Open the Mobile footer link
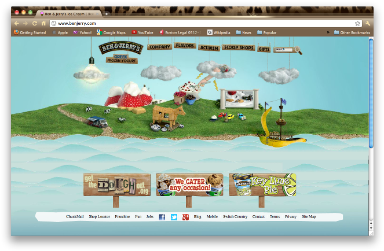The height and width of the screenshot is (251, 384). pos(212,217)
